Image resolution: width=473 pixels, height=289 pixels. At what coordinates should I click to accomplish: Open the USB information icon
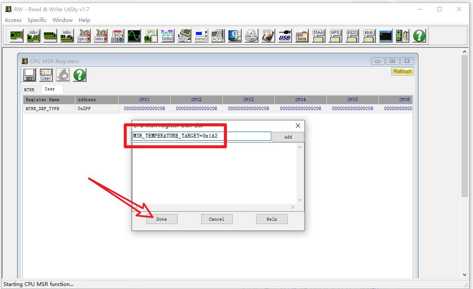point(285,35)
